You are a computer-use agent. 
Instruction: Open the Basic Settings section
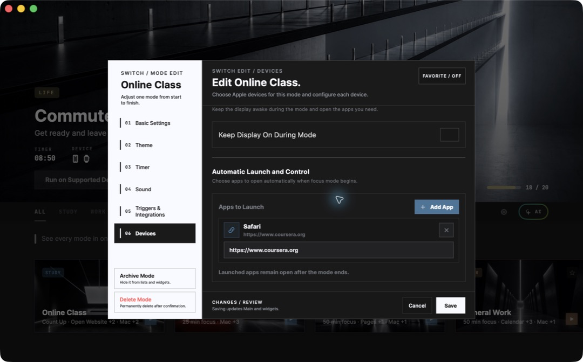tap(155, 123)
